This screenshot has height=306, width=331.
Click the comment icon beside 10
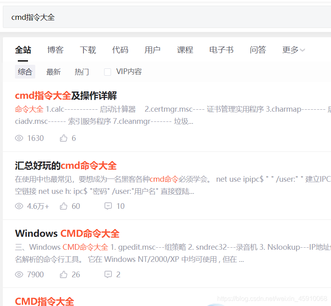tap(108, 206)
